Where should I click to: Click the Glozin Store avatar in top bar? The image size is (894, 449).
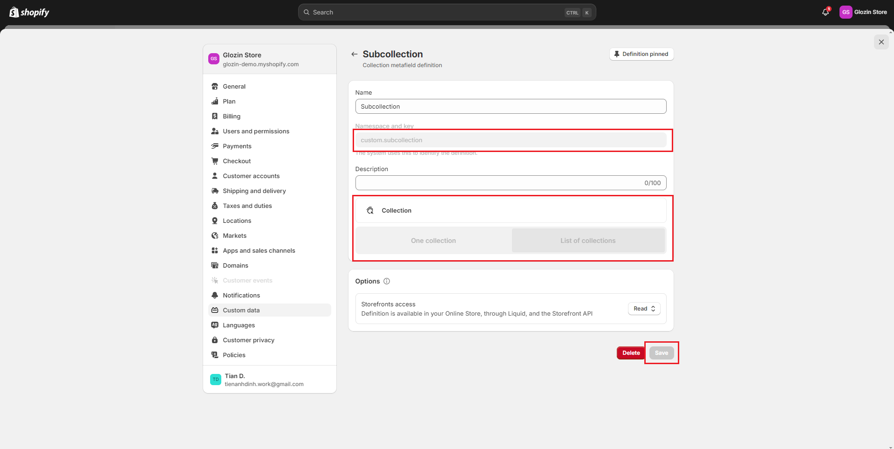(846, 12)
